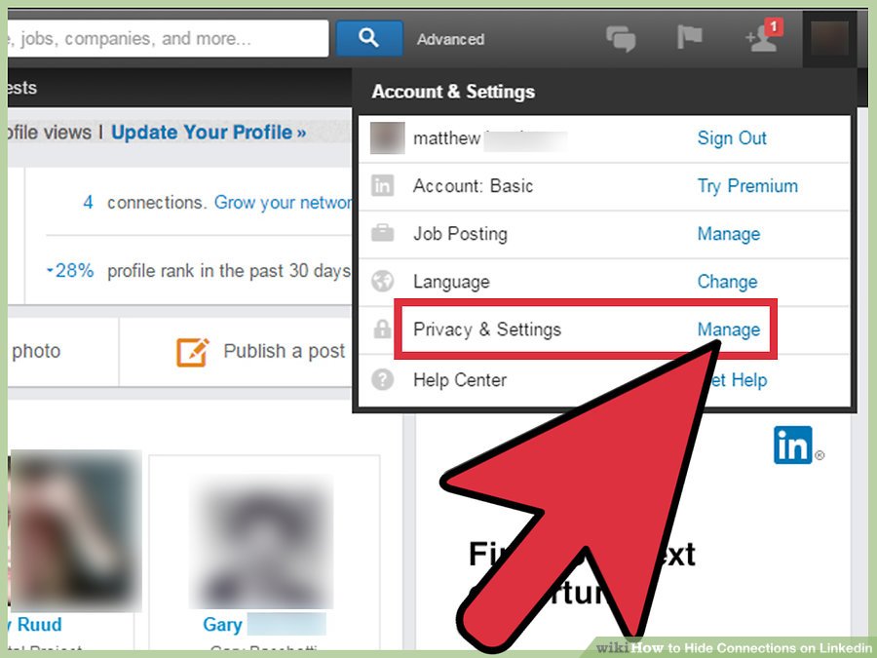
Task: Click into the search input field
Action: point(168,38)
